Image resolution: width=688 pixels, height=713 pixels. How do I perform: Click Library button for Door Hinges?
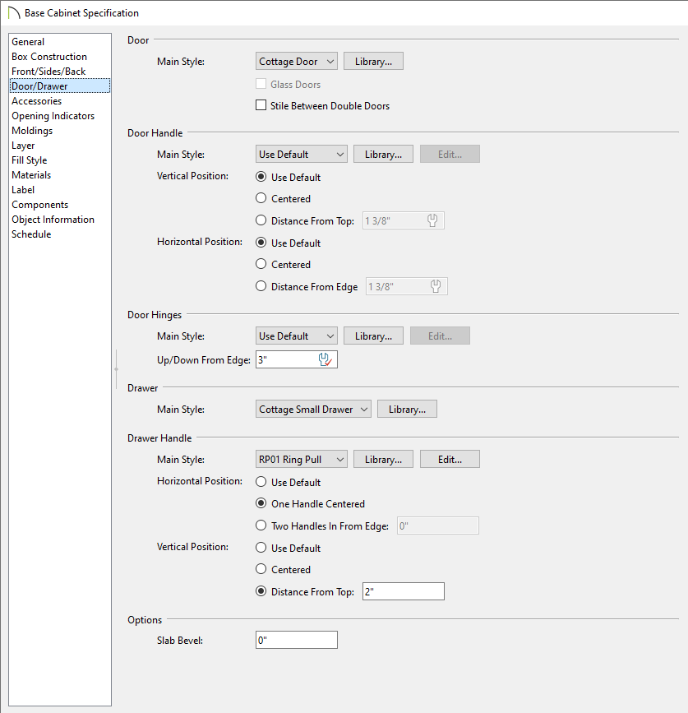pyautogui.click(x=373, y=336)
